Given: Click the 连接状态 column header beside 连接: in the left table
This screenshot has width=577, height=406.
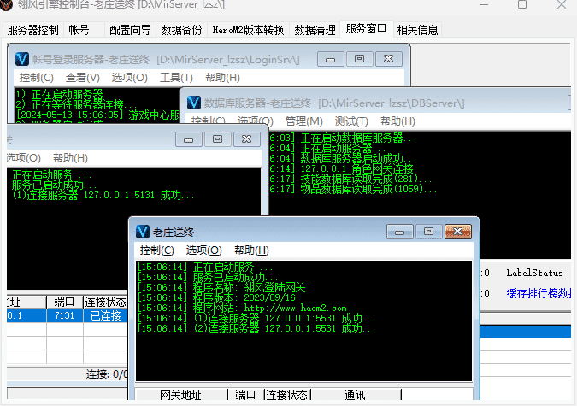Looking at the screenshot, I should (105, 303).
